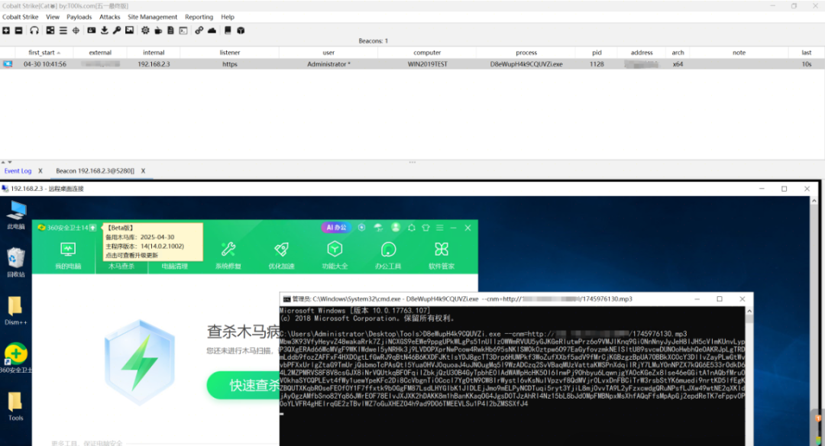Sort by the last column header

[807, 53]
